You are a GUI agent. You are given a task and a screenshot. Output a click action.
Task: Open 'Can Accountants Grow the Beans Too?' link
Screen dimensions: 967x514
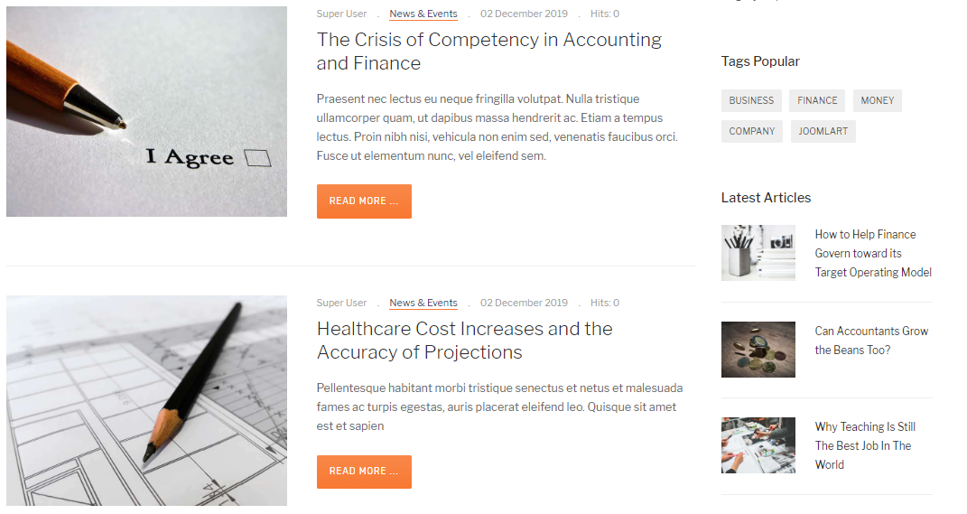[870, 341]
